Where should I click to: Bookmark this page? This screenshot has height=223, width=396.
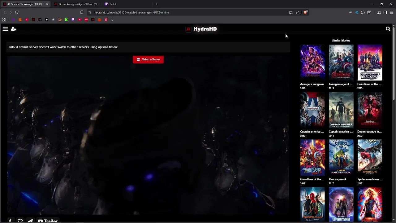tap(82, 12)
